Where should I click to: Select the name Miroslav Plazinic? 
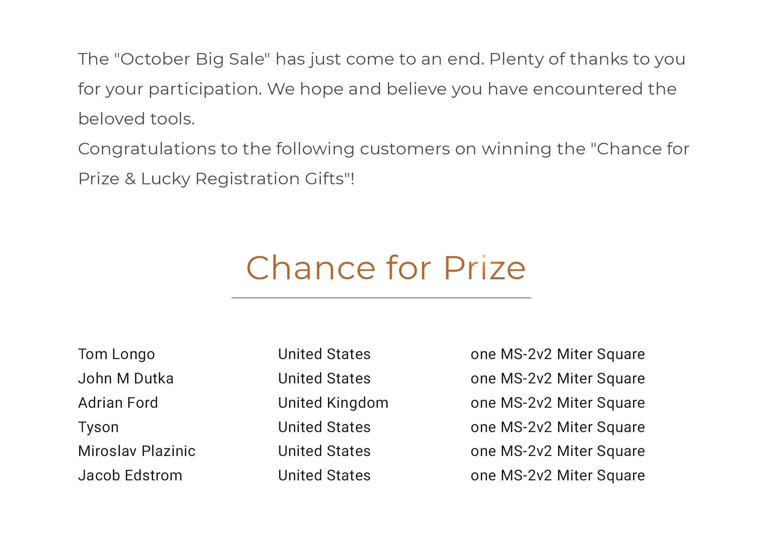137,451
